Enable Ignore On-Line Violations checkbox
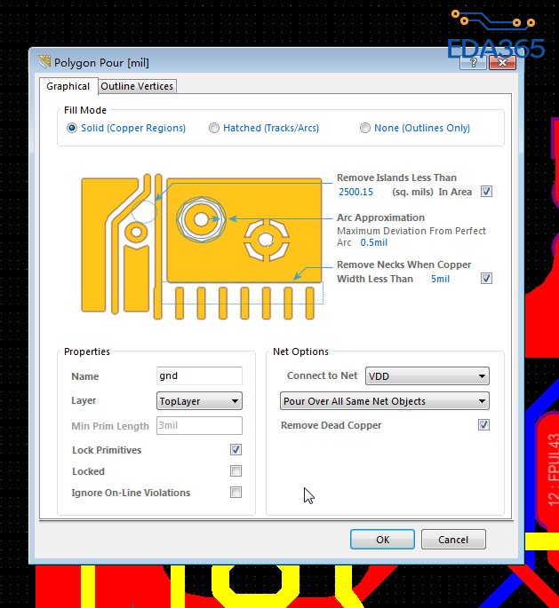Screen dimensions: 559x608 click(236, 493)
